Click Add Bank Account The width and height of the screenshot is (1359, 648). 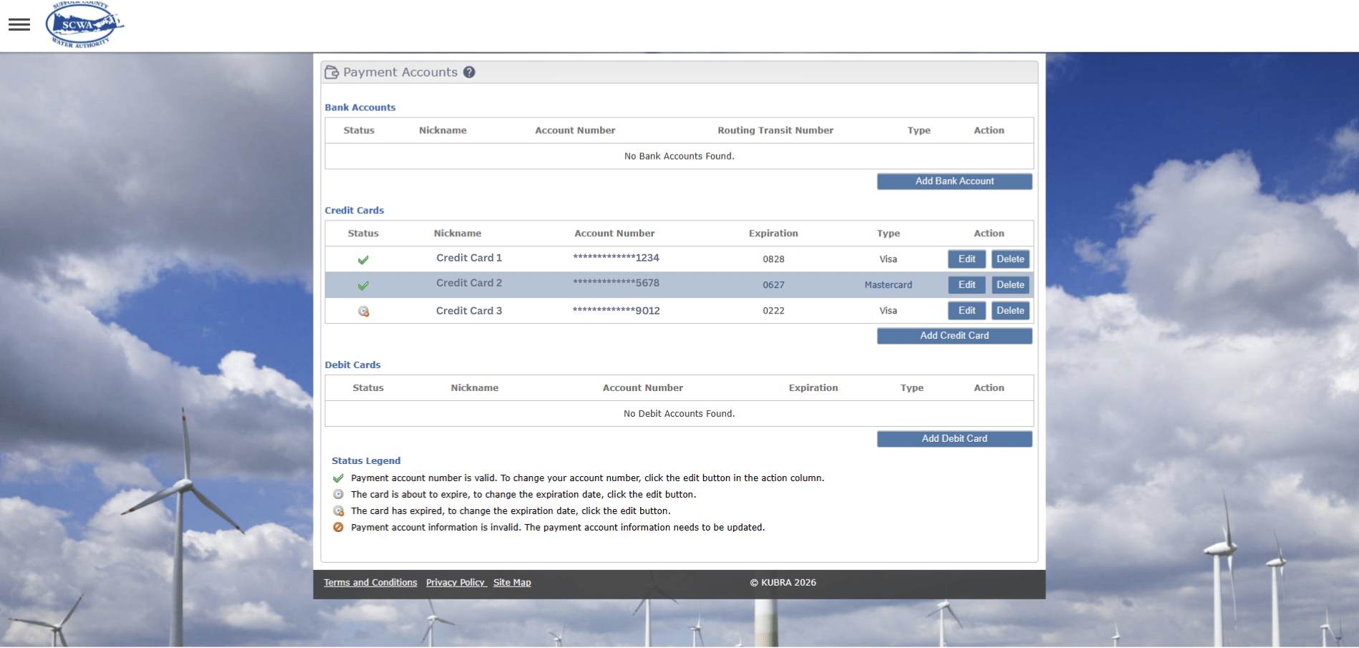click(x=954, y=181)
